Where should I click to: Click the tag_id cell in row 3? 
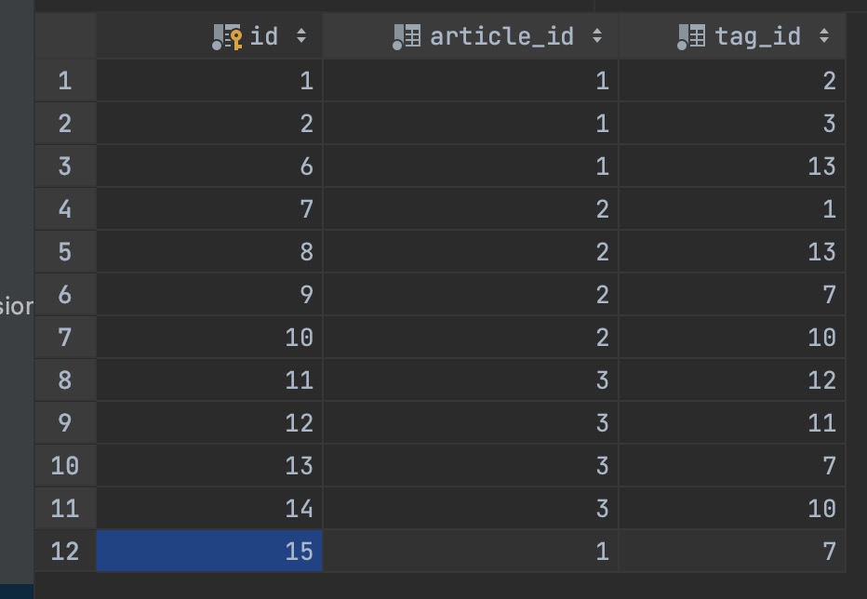point(732,166)
